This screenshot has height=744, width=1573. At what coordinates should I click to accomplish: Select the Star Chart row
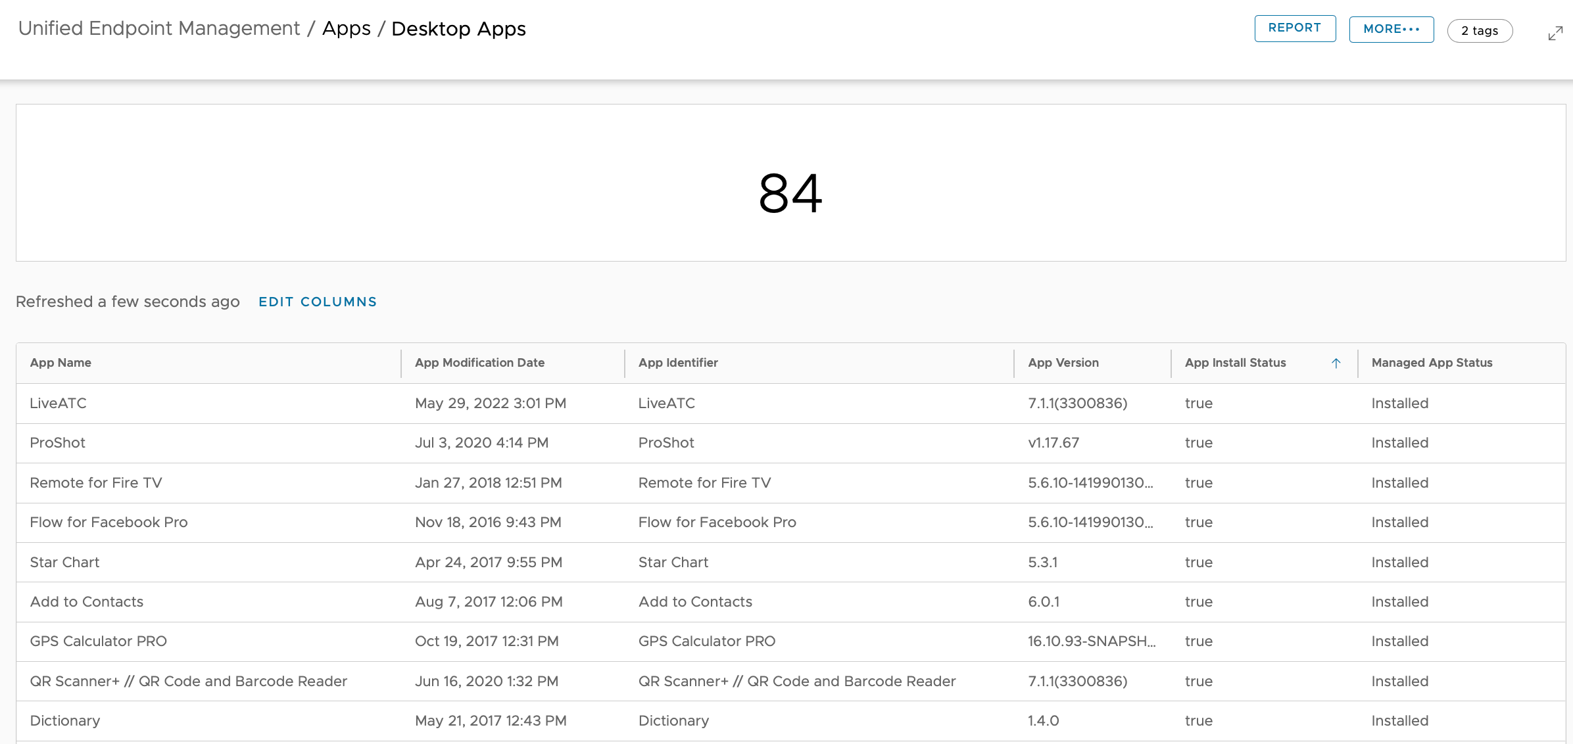[x=64, y=563]
